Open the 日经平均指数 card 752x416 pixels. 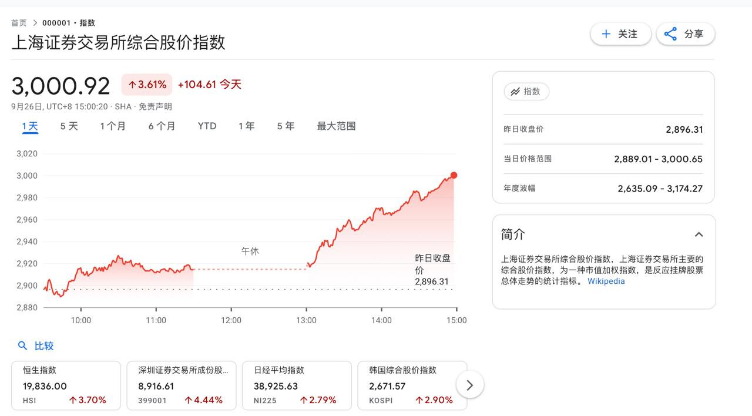point(297,385)
